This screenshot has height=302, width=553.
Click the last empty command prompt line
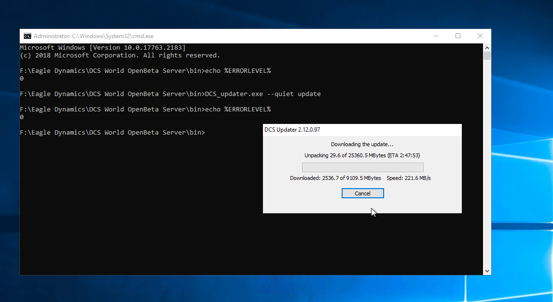(112, 133)
